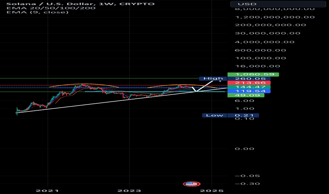Click the 2021 time axis label
The width and height of the screenshot is (329, 194).
click(47, 191)
